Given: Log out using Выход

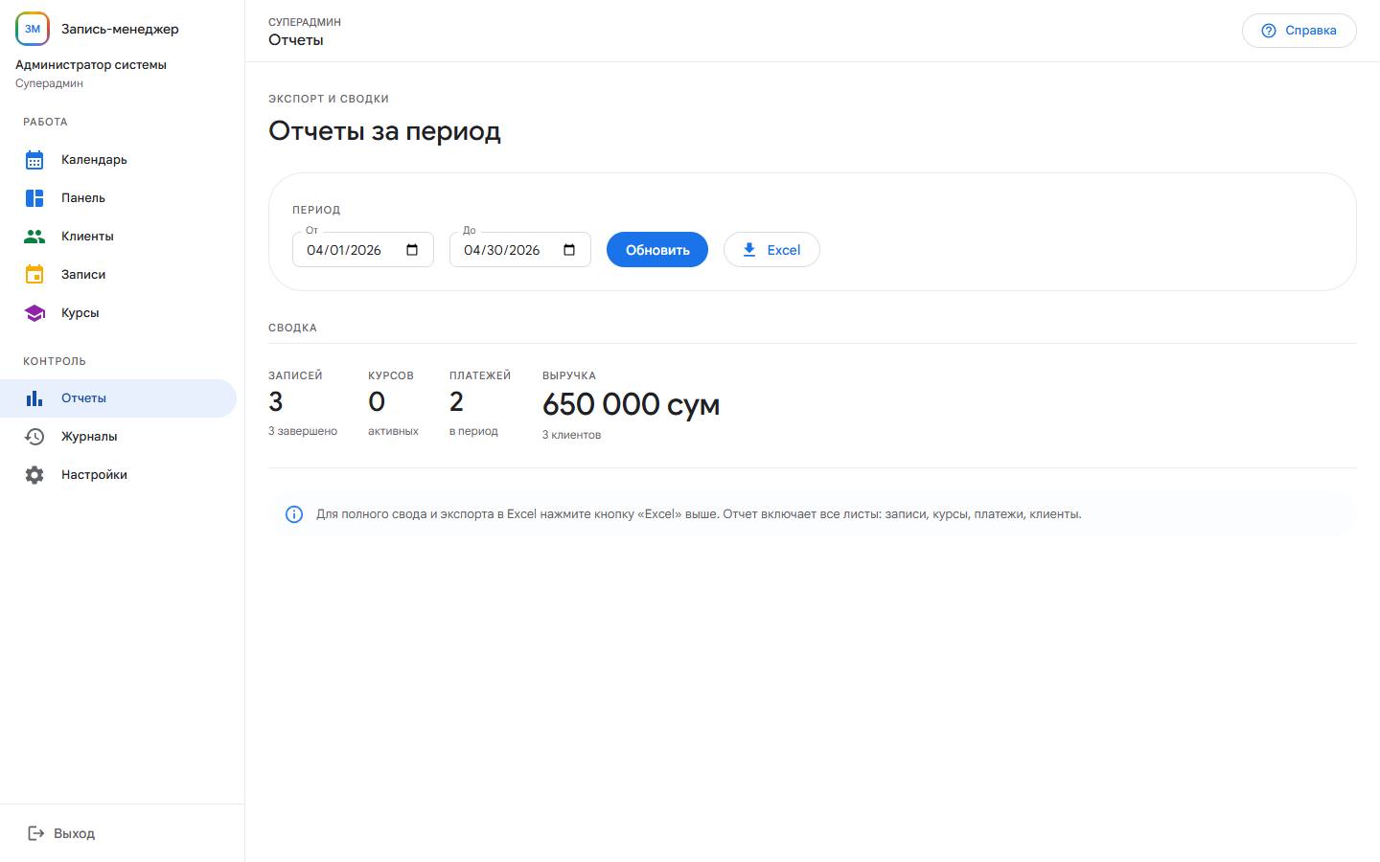Looking at the screenshot, I should [61, 833].
